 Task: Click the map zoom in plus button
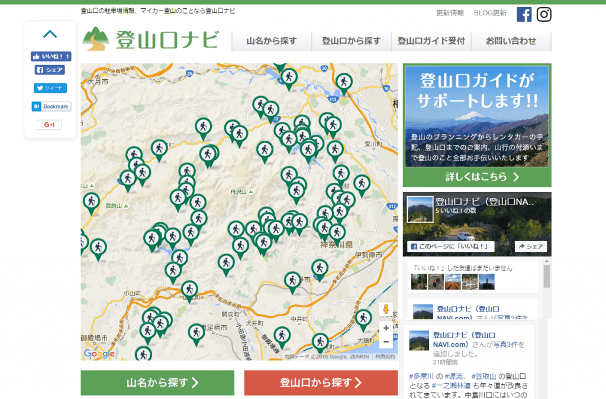click(386, 328)
